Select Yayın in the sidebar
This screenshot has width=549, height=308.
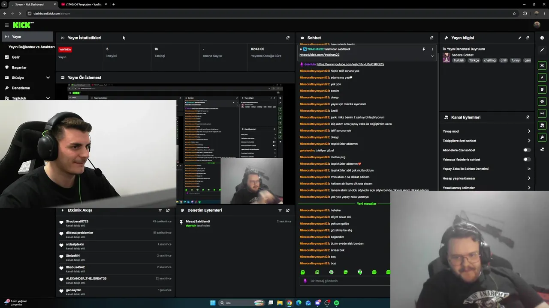(27, 37)
